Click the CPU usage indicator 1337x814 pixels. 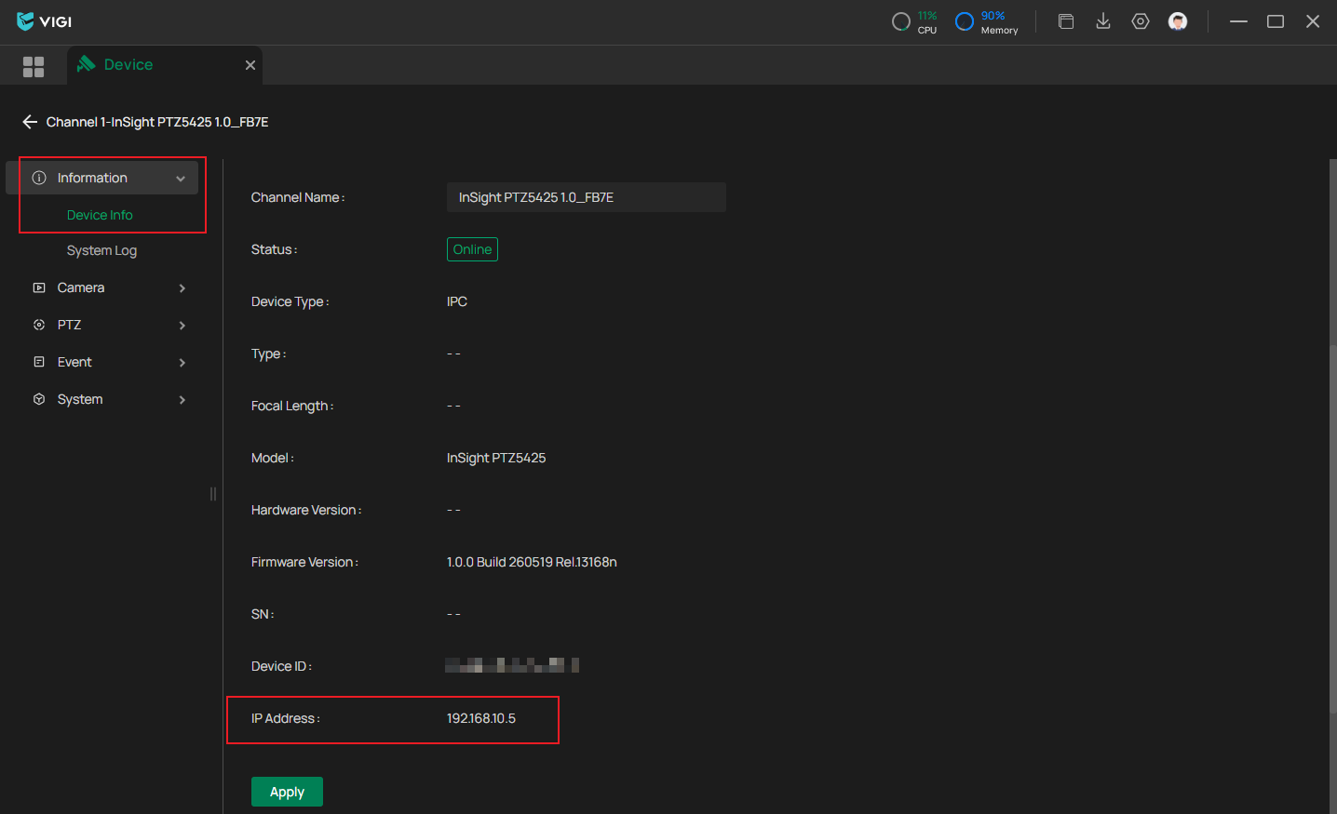point(914,21)
